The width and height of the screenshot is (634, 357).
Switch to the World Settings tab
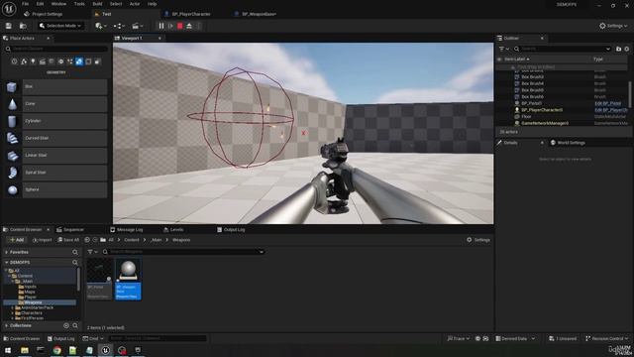[568, 143]
